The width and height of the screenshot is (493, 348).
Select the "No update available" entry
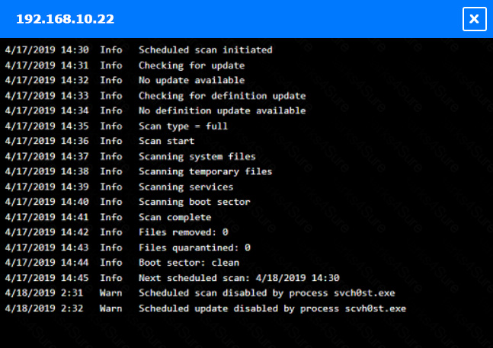191,81
